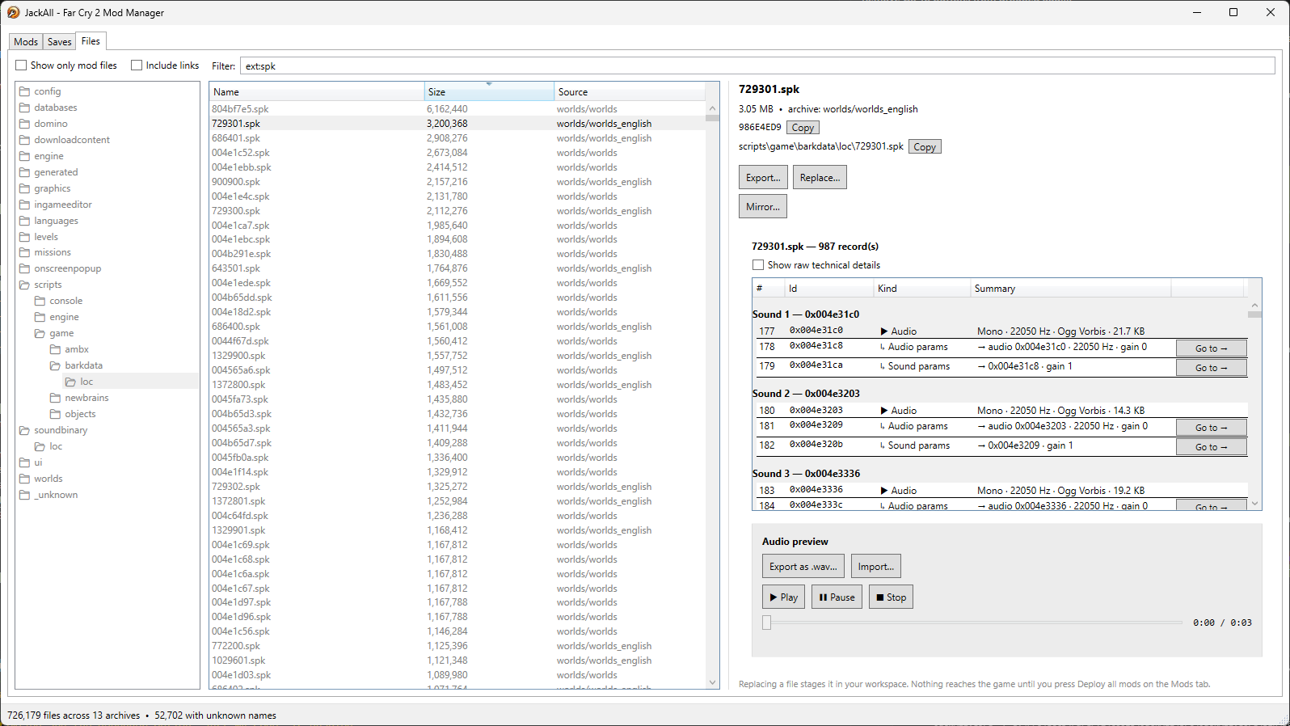
Task: Click the Kind column header in records
Action: [x=922, y=289]
